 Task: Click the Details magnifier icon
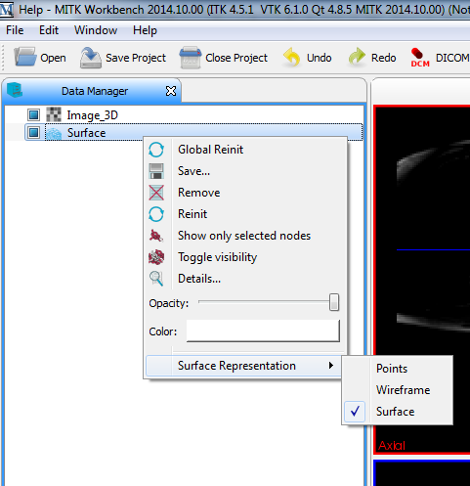[156, 279]
